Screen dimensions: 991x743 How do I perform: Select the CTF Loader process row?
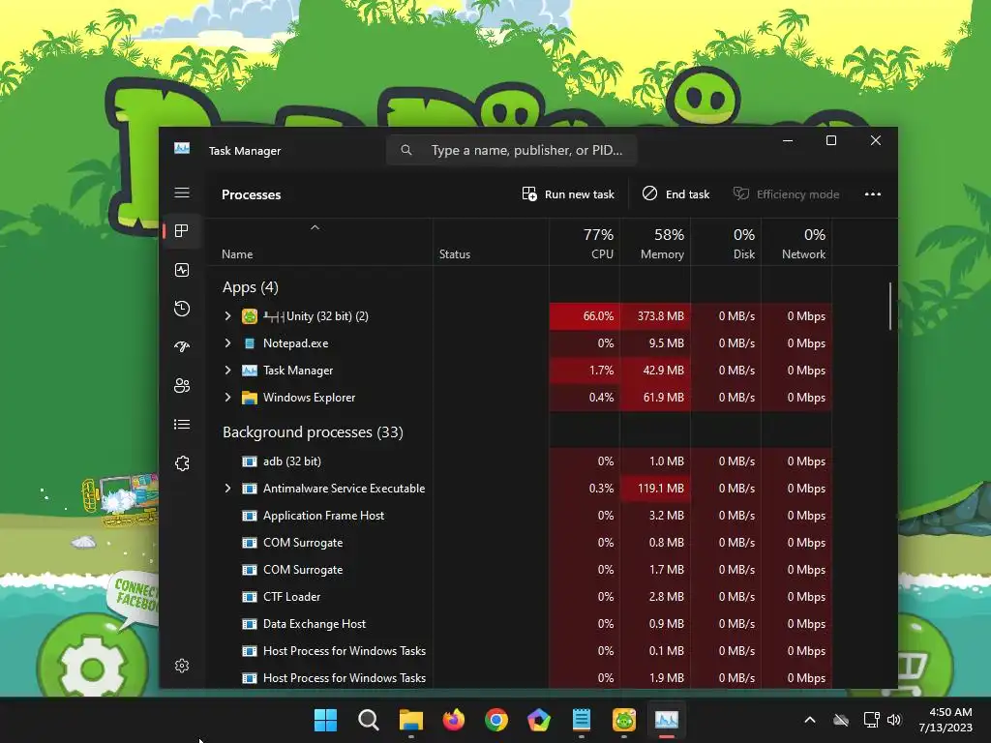519,596
